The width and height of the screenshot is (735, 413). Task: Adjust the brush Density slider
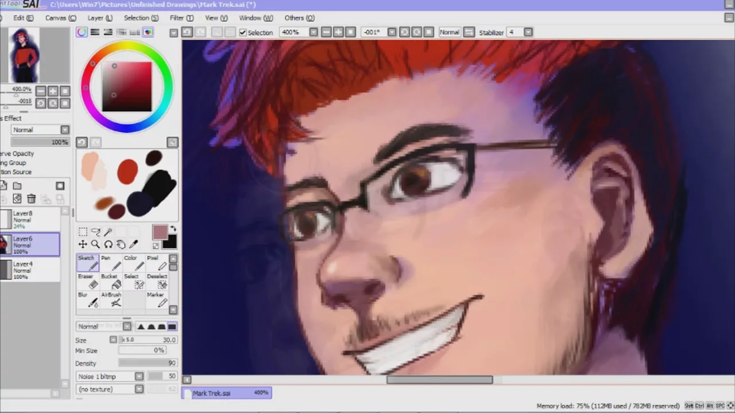pyautogui.click(x=148, y=363)
